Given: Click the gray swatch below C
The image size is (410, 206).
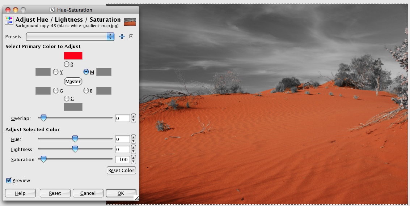Looking at the screenshot, I should click(x=73, y=107).
